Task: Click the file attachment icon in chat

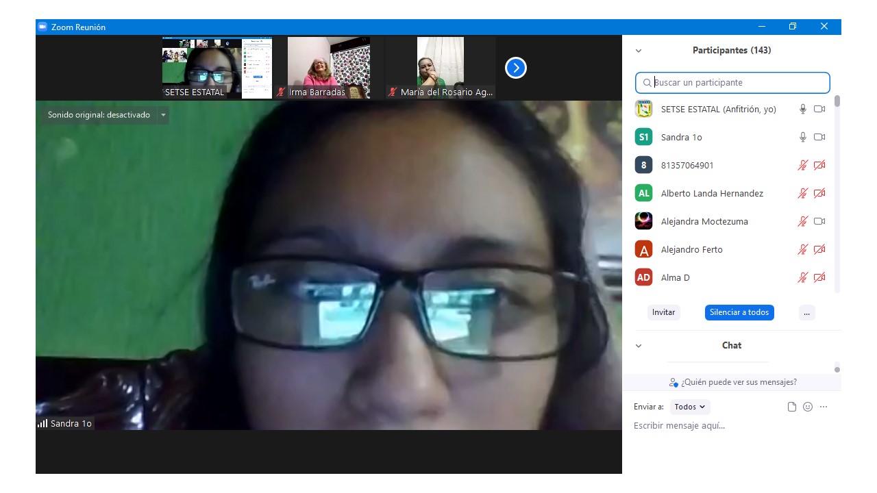Action: [x=792, y=407]
